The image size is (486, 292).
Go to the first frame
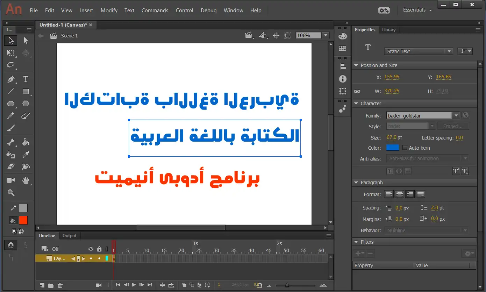pos(118,285)
